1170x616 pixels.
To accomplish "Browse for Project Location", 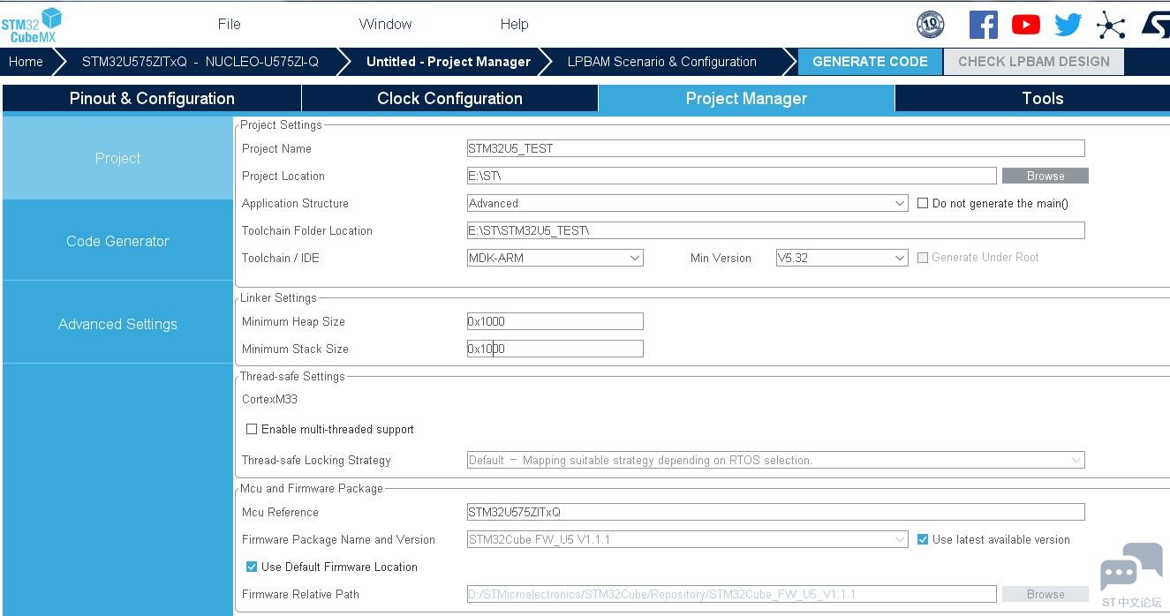I will click(1045, 176).
